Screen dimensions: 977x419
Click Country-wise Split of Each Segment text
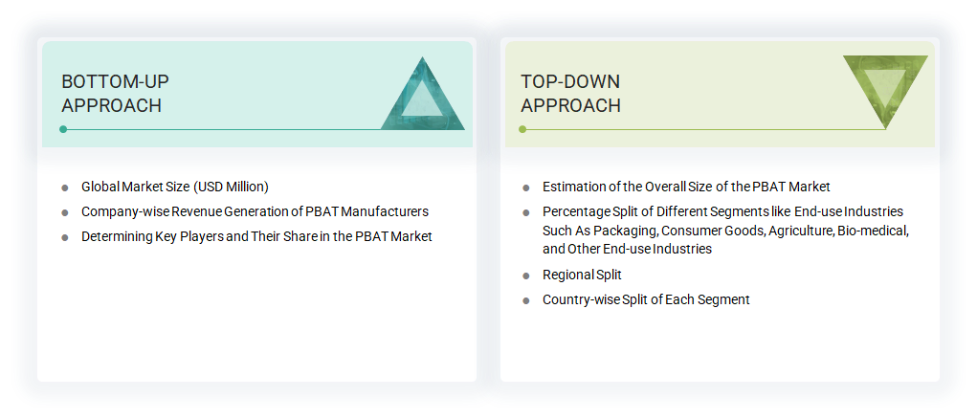point(646,299)
